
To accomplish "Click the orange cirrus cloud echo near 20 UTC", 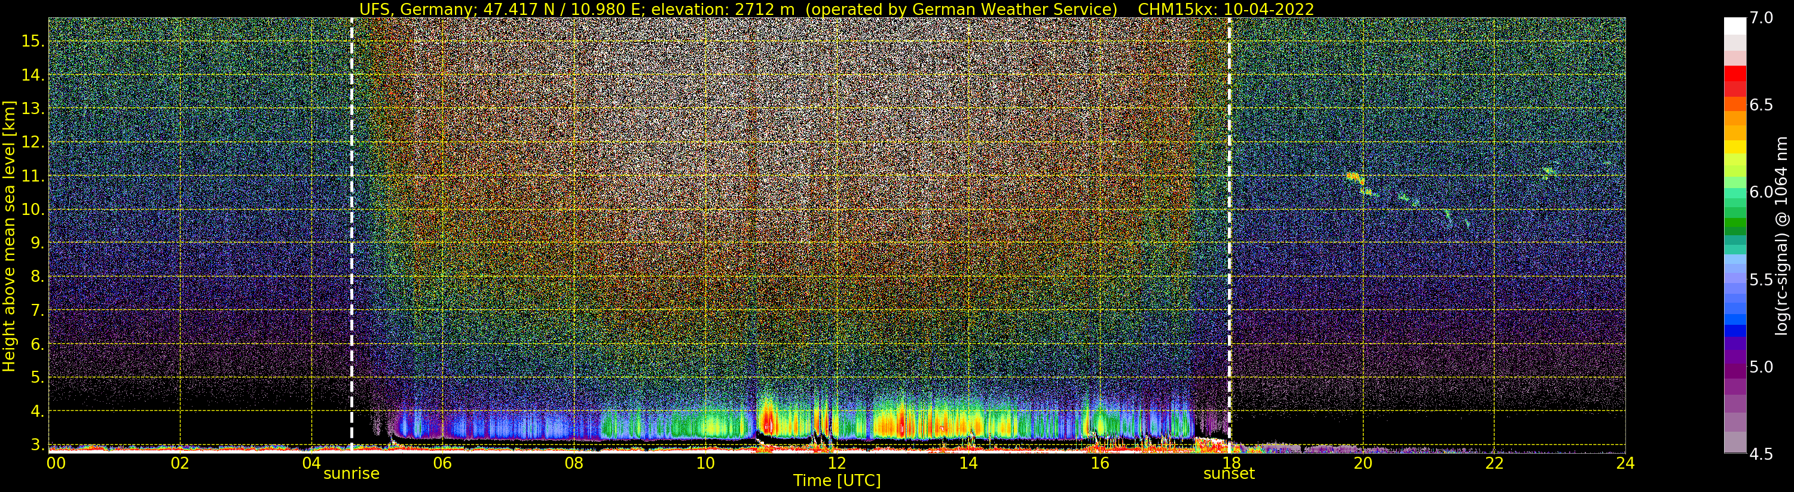I will tap(1355, 177).
